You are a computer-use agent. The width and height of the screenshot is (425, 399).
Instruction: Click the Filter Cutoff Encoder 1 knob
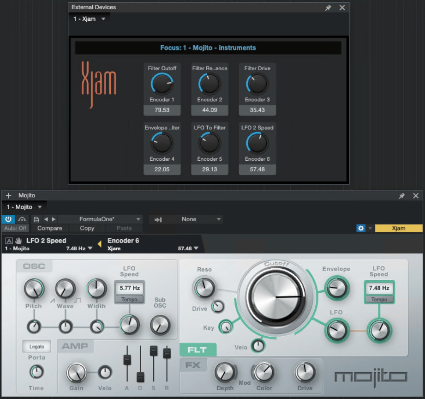tap(162, 84)
